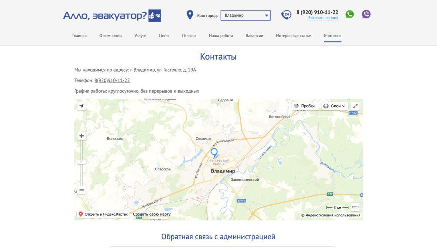The width and height of the screenshot is (437, 248).
Task: Open the Слои layers dropdown
Action: point(334,106)
